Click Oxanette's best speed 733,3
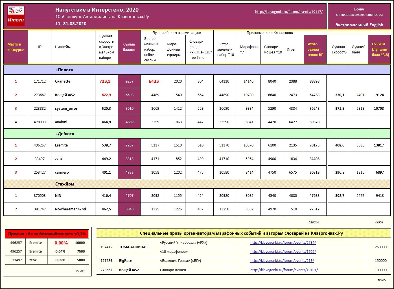Viewport: 394px width, 289px height. (x=105, y=81)
